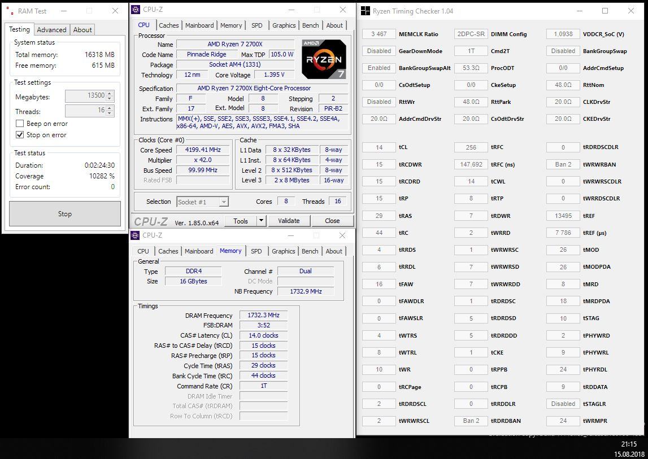The image size is (648, 459).
Task: Open Bench tab in upper CPU-Z window
Action: tap(310, 25)
